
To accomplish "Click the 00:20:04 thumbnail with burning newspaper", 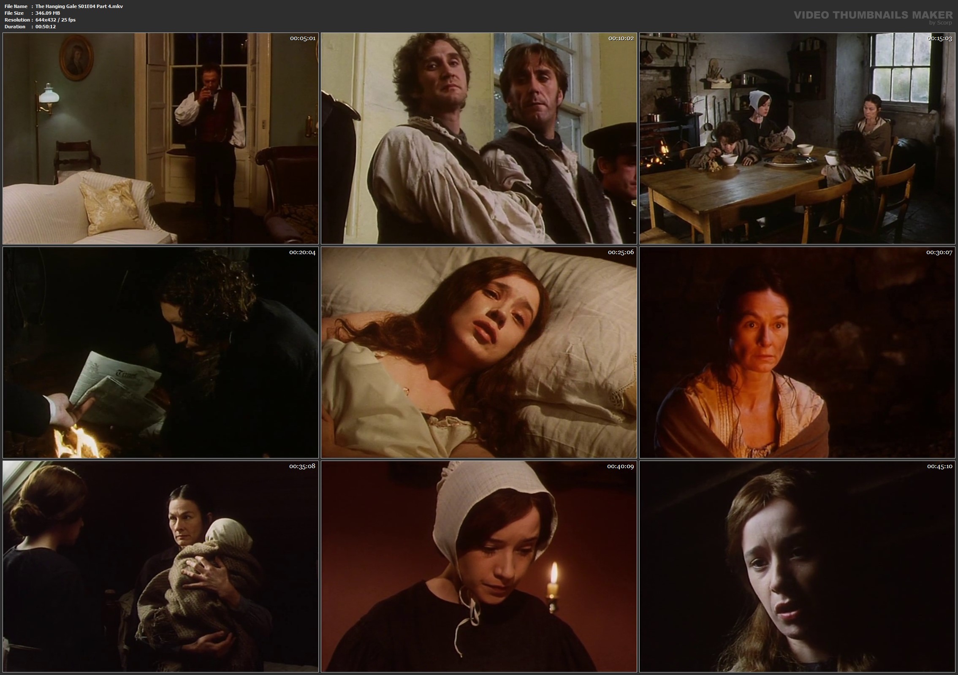I will (160, 352).
